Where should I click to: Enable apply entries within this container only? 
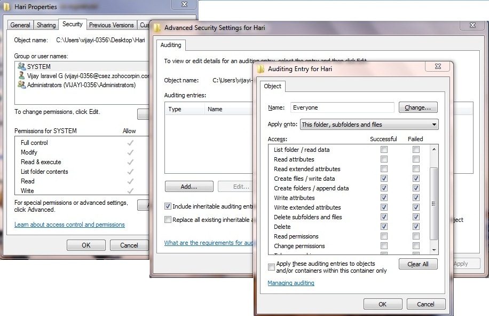(x=271, y=267)
